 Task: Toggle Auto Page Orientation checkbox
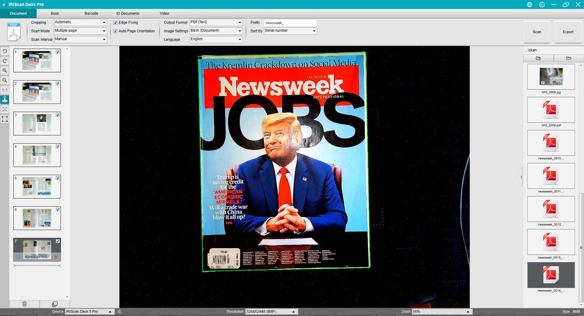(115, 31)
